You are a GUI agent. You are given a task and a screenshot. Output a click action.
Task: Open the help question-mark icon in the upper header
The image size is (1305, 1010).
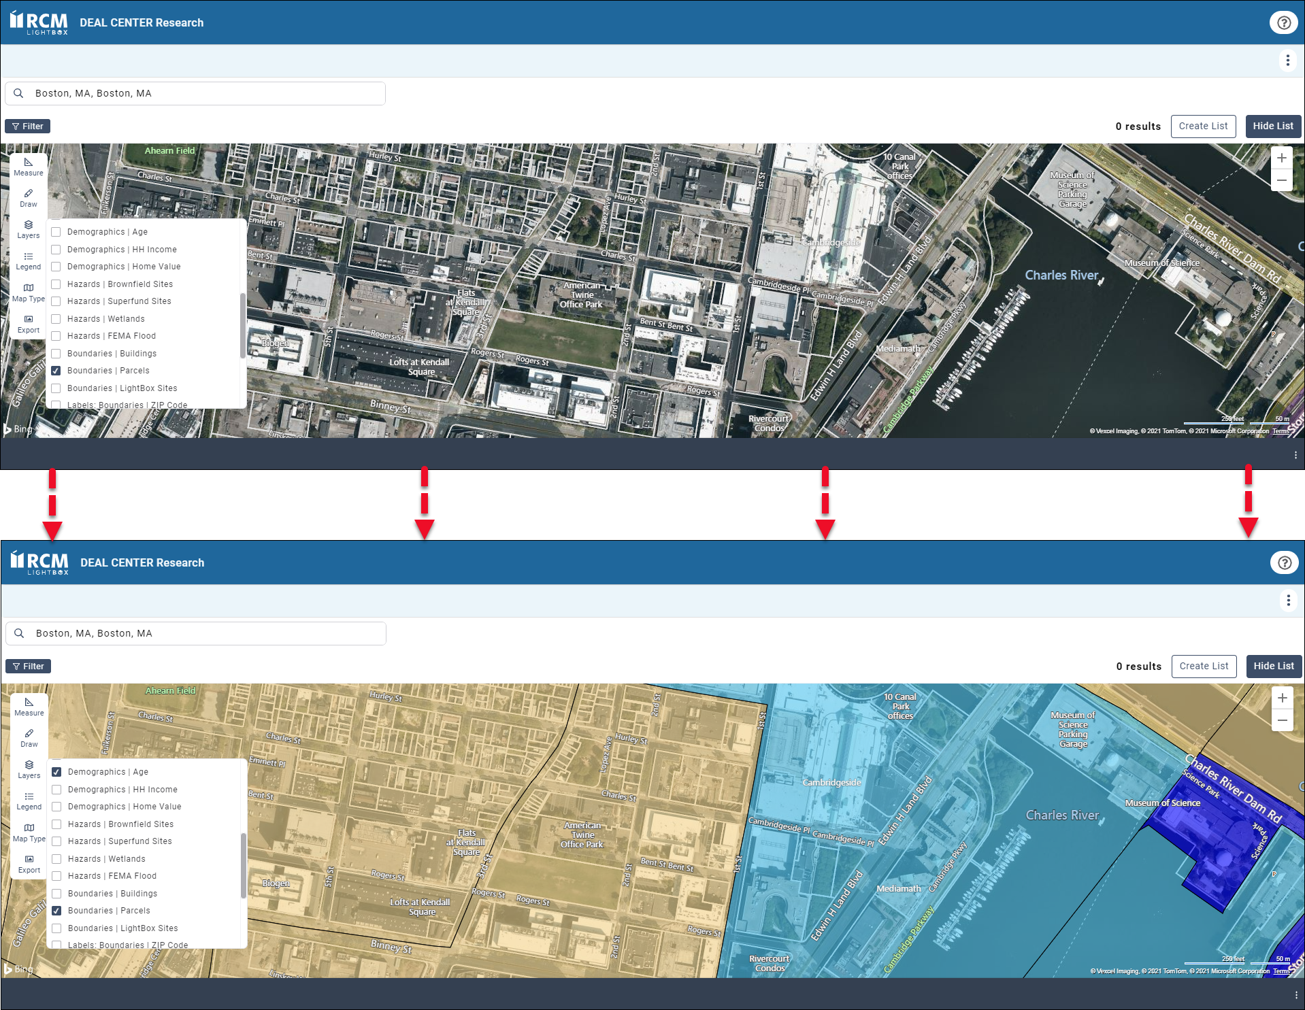tap(1283, 22)
